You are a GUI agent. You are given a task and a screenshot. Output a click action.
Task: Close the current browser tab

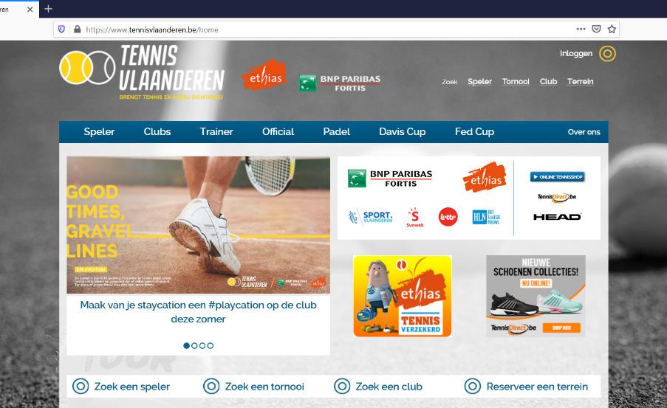pos(30,9)
